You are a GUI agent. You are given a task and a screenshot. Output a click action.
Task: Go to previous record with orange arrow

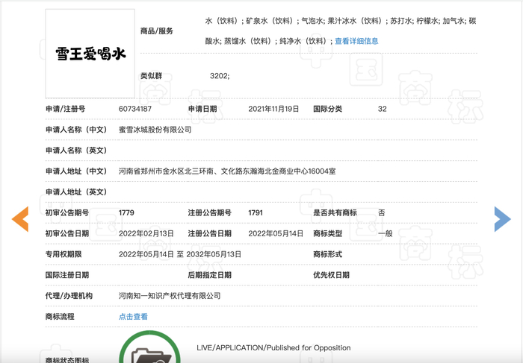point(20,219)
